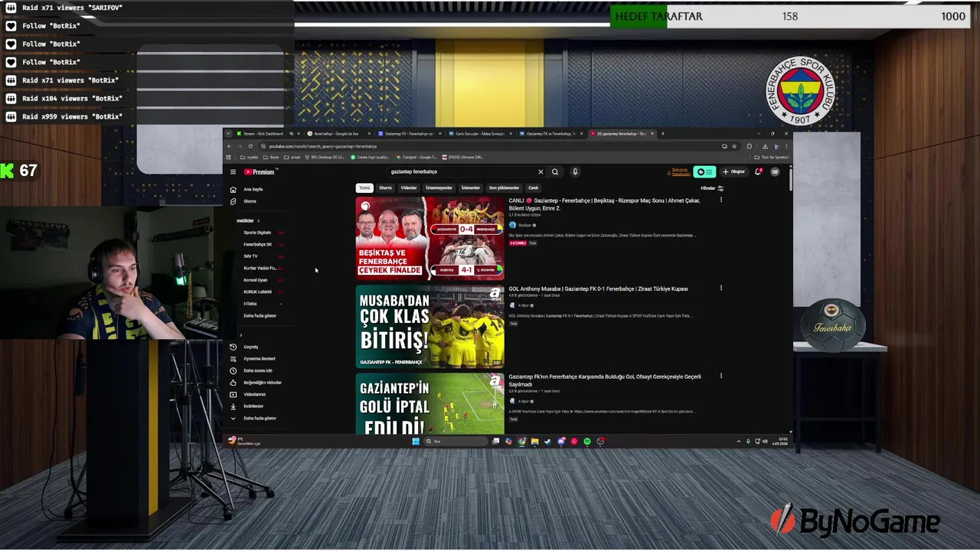Select the İzlenenler filter chip

click(470, 187)
